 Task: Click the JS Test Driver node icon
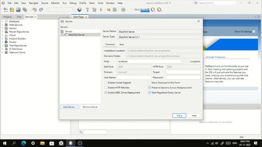click(x=7, y=49)
